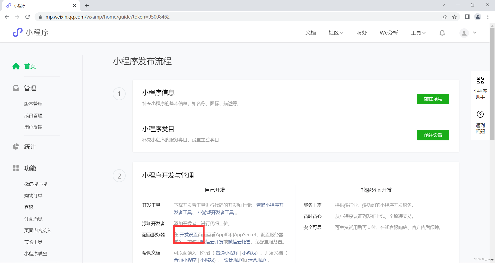Open the 普通小程序 intro link after 可以阅读入门介绍
Screen dimensions: 495x263
tap(227, 253)
